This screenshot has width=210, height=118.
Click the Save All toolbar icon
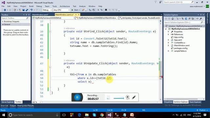pyautogui.click(x=27, y=10)
